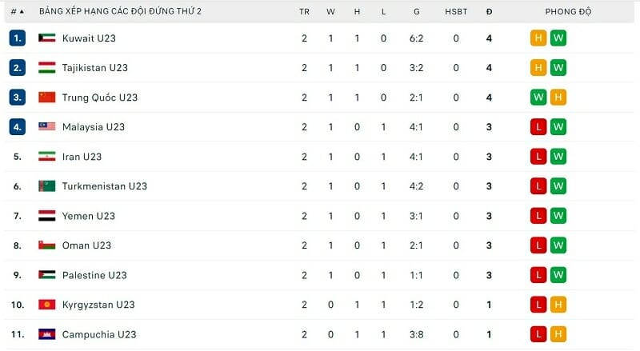640x351 pixels.
Task: Sort table by the # rank column arrow
Action: click(21, 12)
